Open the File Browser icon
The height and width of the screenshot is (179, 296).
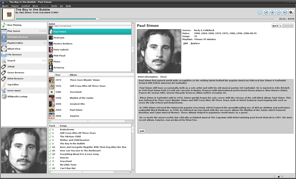pos(4,55)
